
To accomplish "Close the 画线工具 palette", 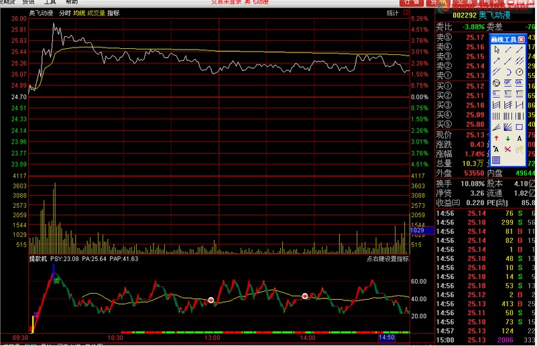I will click(521, 40).
